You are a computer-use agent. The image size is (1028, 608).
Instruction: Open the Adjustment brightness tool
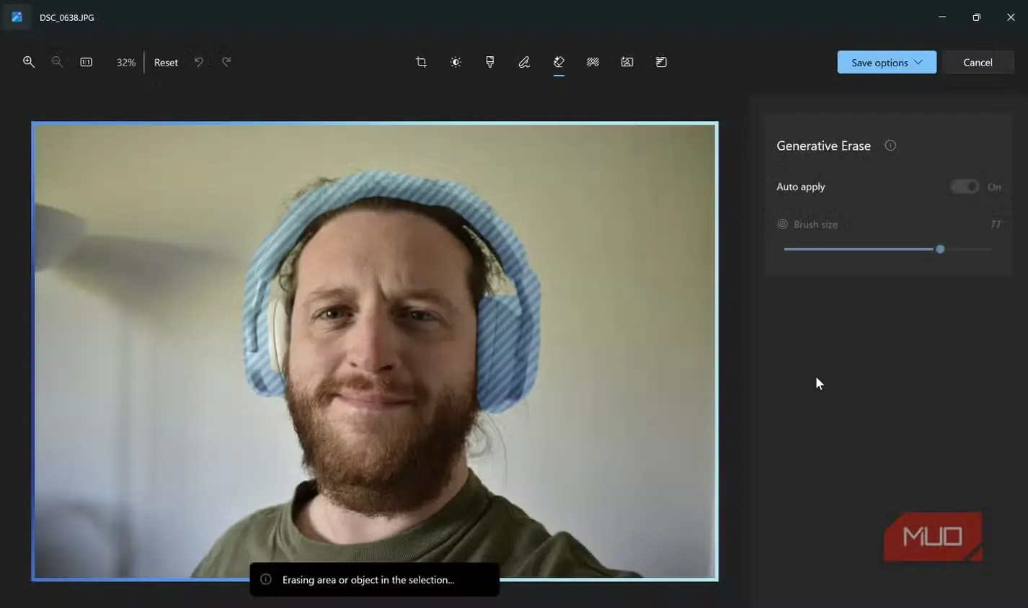[456, 62]
